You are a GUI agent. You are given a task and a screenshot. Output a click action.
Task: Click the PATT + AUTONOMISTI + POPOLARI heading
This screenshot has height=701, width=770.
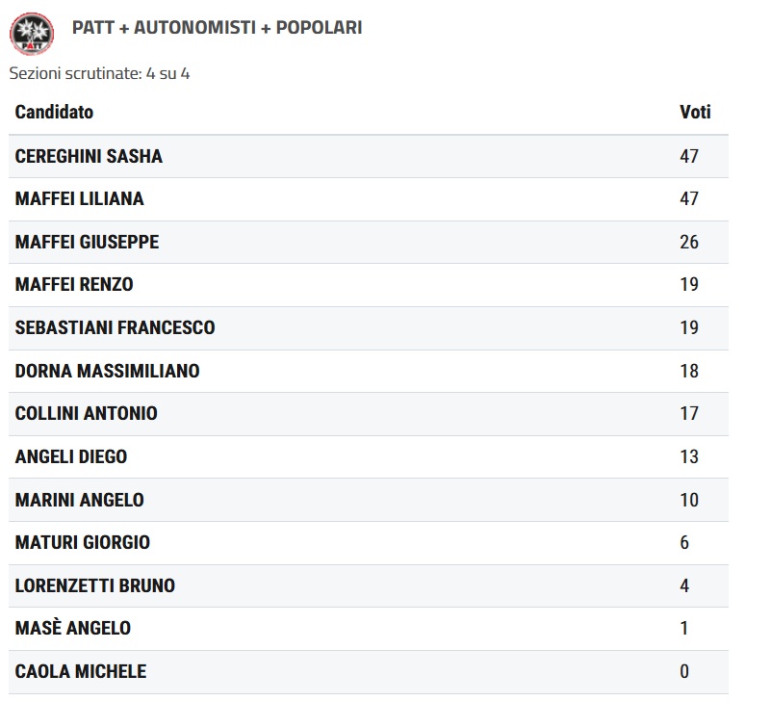[217, 28]
